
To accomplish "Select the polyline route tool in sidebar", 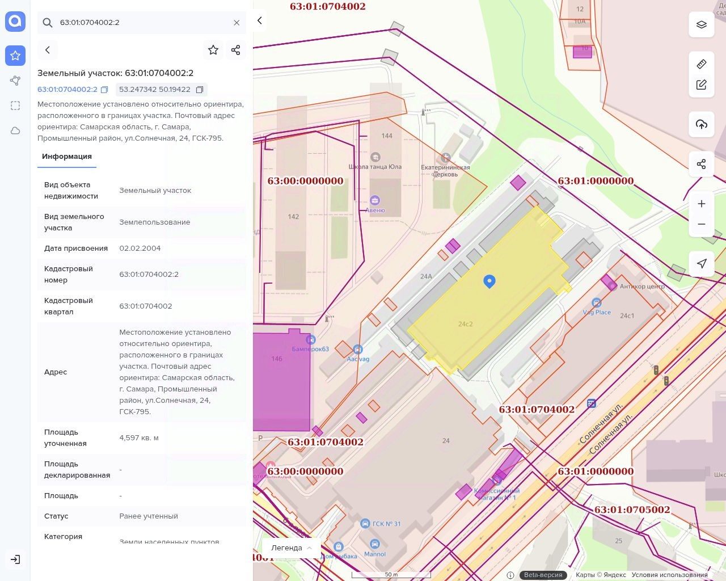I will [15, 81].
